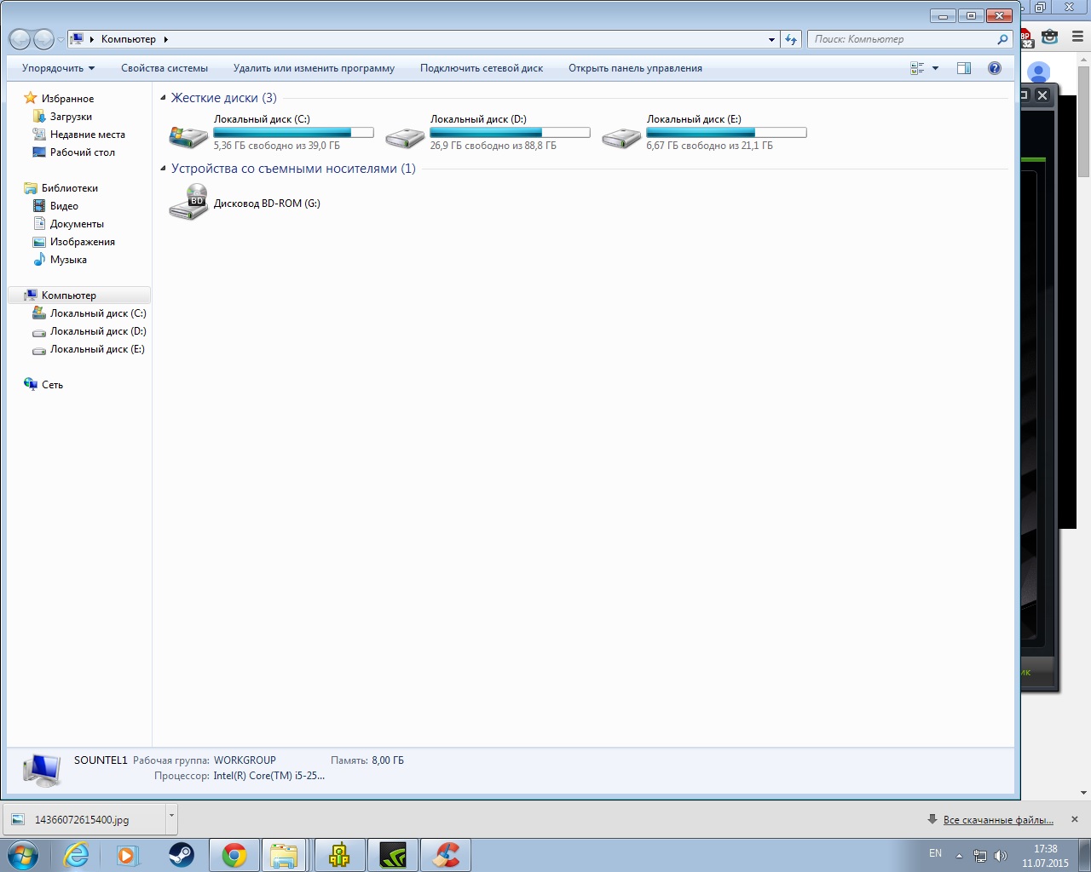The height and width of the screenshot is (872, 1091).
Task: Click Открыть панель управления
Action: pos(635,68)
